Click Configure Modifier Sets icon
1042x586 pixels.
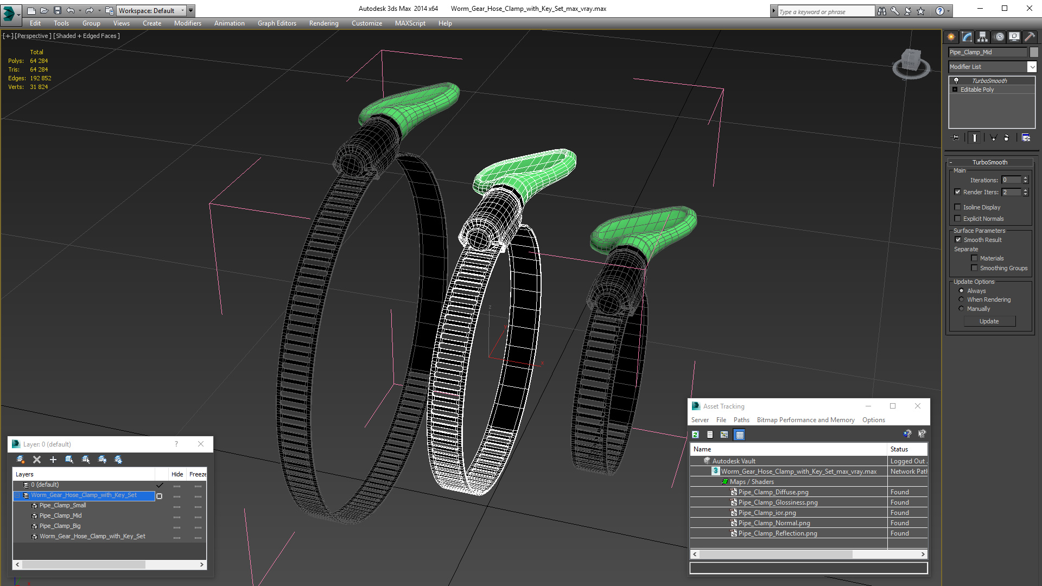click(1026, 138)
